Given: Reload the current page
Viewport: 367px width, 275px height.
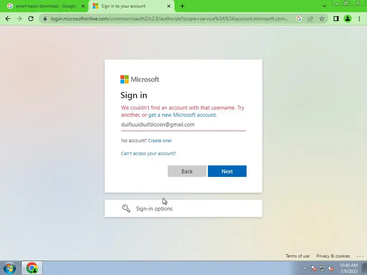Looking at the screenshot, I should pyautogui.click(x=31, y=19).
